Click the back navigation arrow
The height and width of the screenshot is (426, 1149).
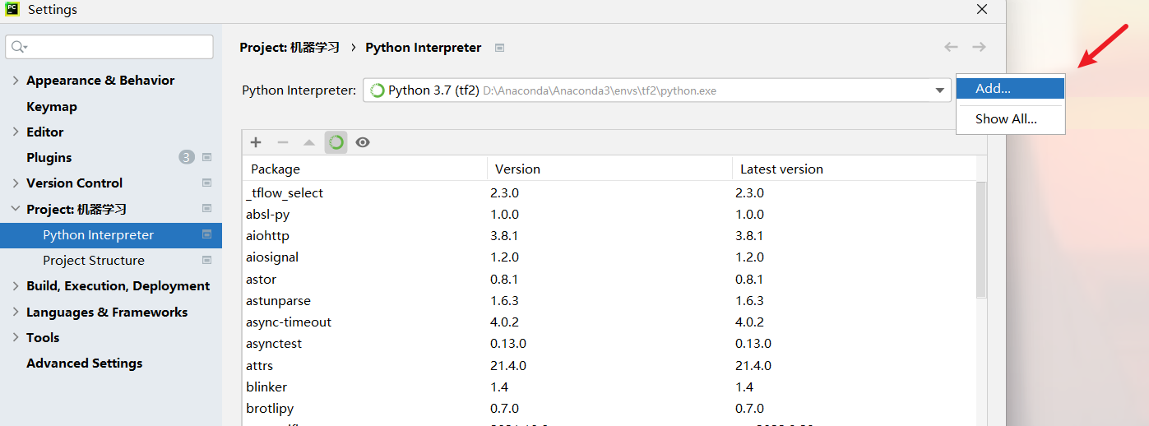(951, 47)
